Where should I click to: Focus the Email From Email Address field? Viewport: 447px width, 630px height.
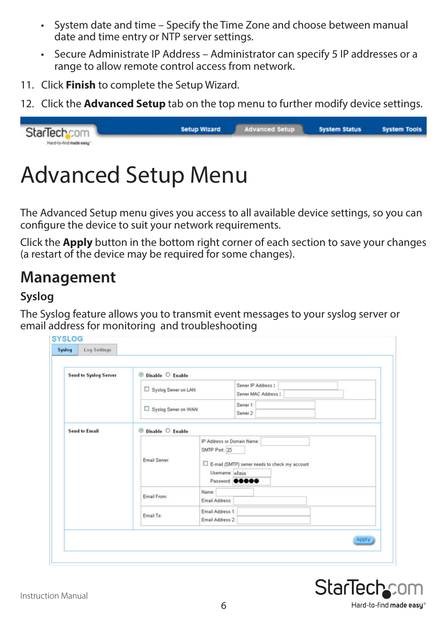tap(270, 501)
